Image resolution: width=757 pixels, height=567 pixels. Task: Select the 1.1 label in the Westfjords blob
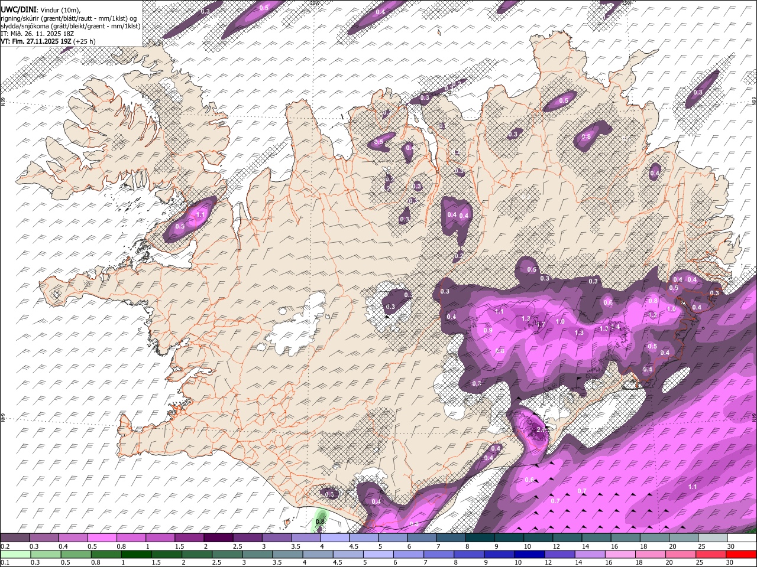[x=200, y=215]
